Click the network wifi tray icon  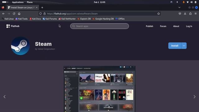[x=187, y=2]
